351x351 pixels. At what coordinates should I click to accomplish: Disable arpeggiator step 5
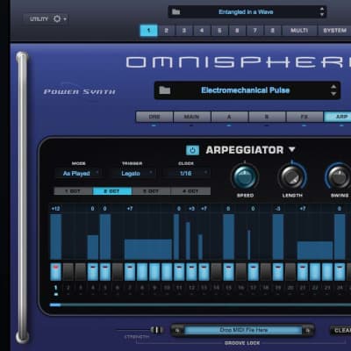pyautogui.click(x=105, y=272)
